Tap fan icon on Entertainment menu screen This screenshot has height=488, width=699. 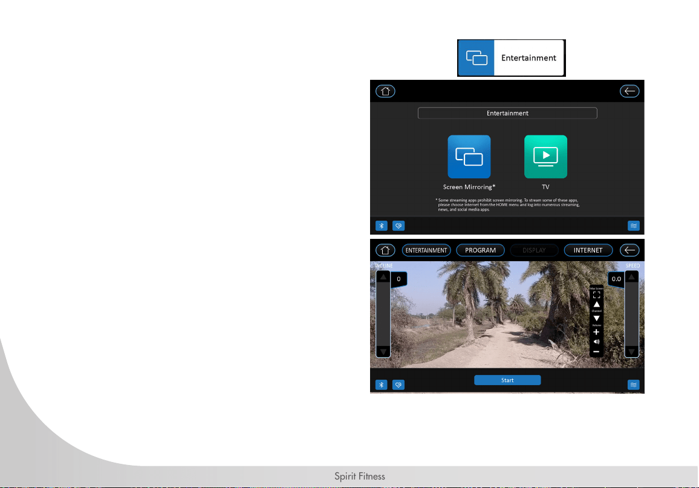click(x=634, y=226)
